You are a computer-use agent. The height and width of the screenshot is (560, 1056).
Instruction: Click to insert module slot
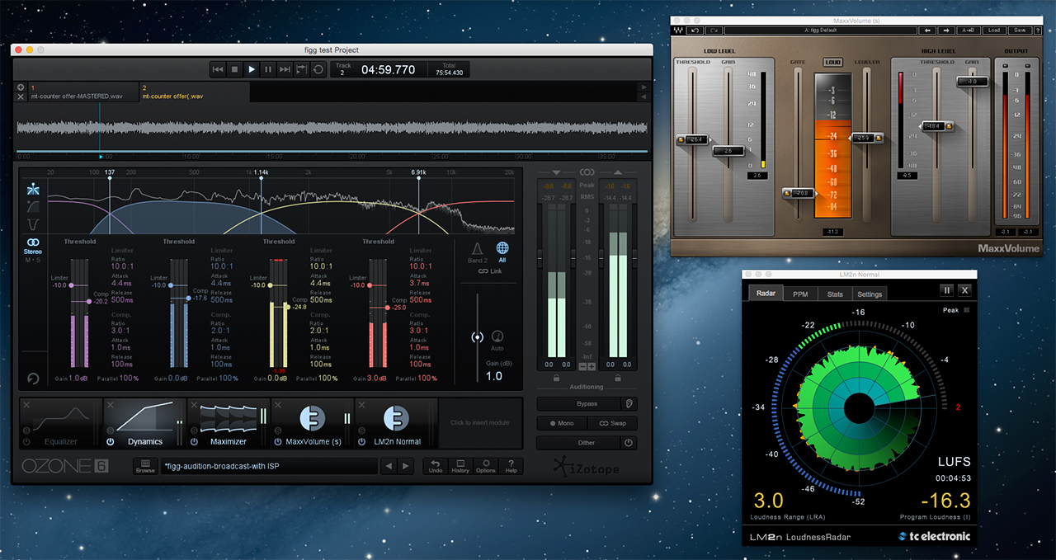click(x=480, y=423)
